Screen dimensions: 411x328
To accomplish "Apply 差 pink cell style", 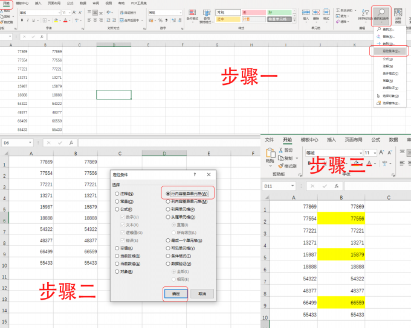I will (x=254, y=13).
